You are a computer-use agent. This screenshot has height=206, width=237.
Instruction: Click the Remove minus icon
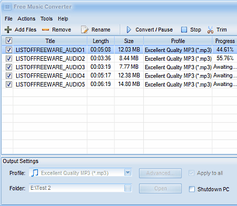(x=45, y=30)
